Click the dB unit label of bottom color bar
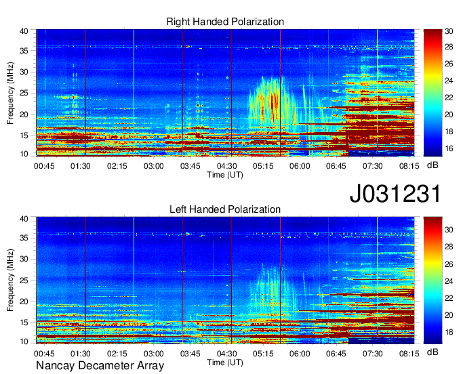Screen dimensions: 461x374 433,352
